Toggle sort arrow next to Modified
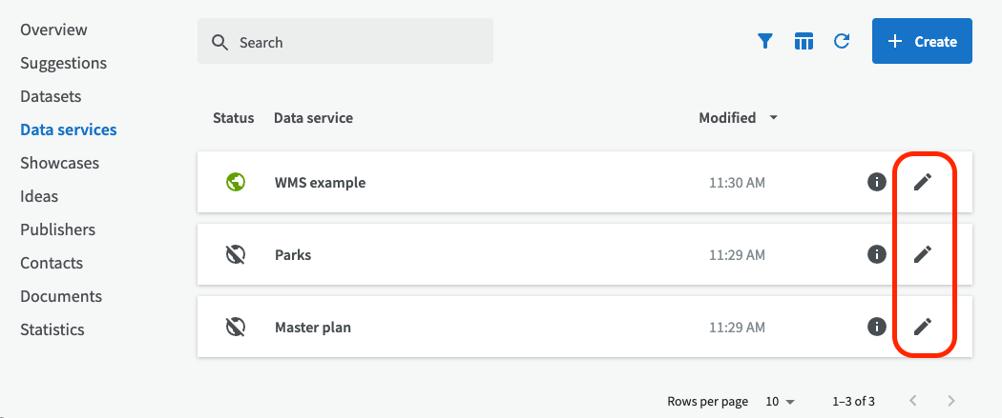 [773, 118]
